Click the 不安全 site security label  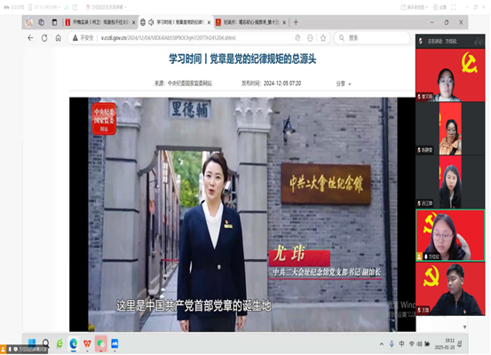pyautogui.click(x=83, y=38)
